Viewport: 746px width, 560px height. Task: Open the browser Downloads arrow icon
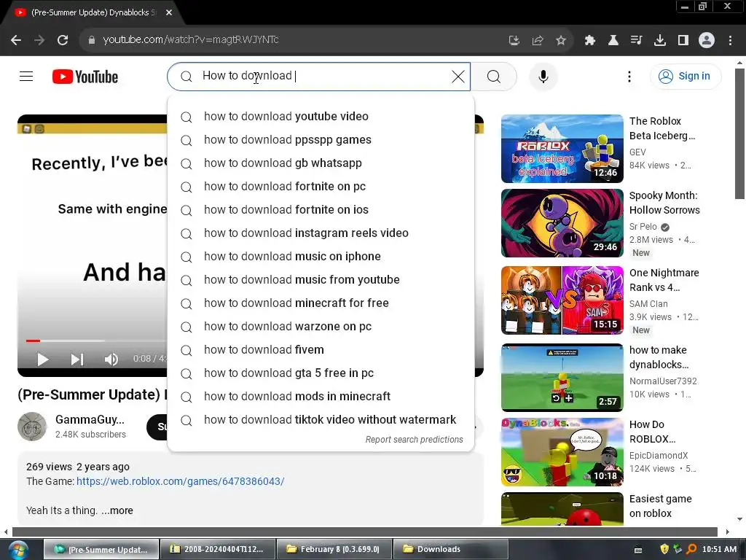(x=660, y=40)
